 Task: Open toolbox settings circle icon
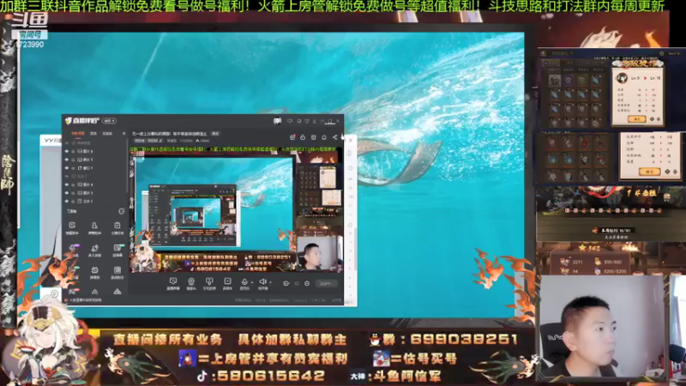click(x=122, y=211)
